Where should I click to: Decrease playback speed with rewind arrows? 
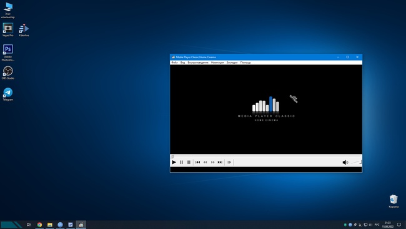pyautogui.click(x=205, y=162)
